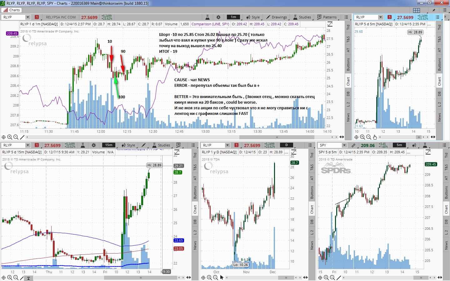Open the Drawings menu in the top chart toolbar
The image size is (450, 281).
point(277,17)
